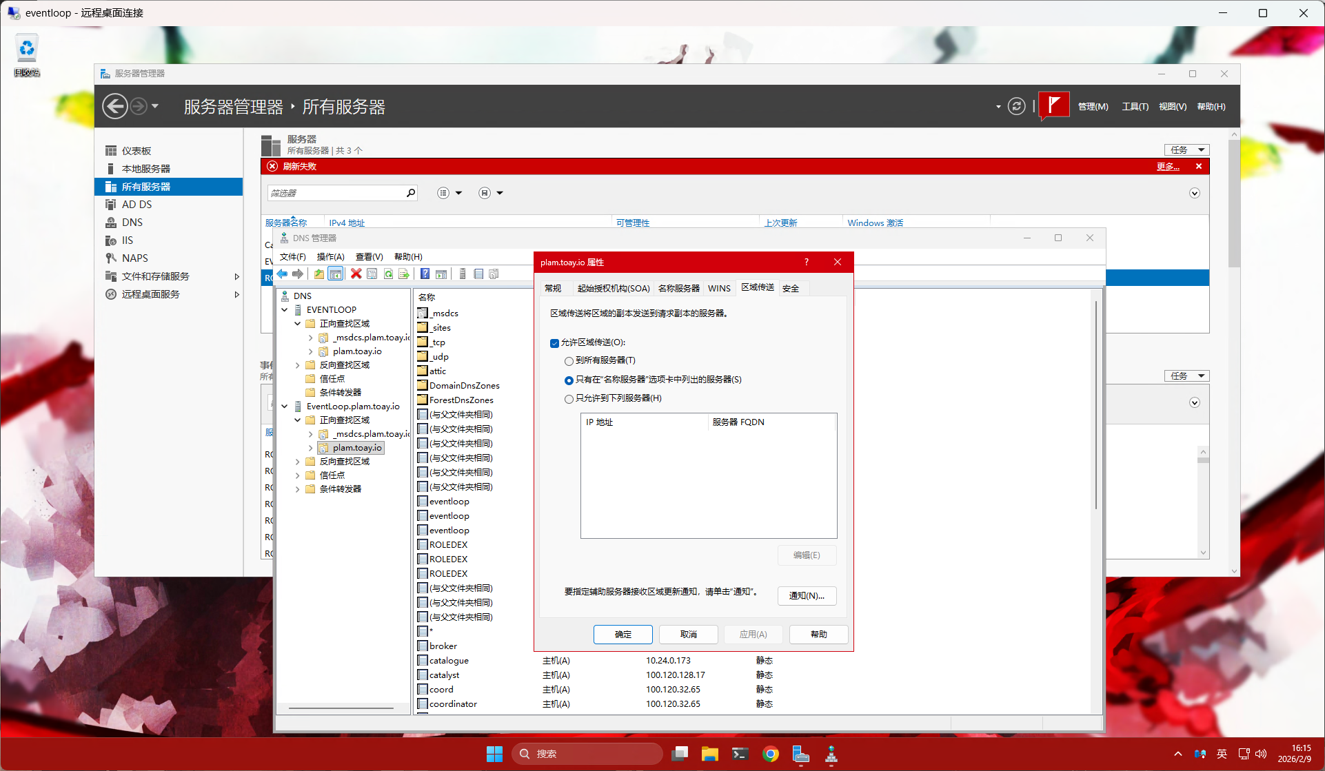Click the Help question mark toolbar icon
The width and height of the screenshot is (1325, 771).
point(425,274)
